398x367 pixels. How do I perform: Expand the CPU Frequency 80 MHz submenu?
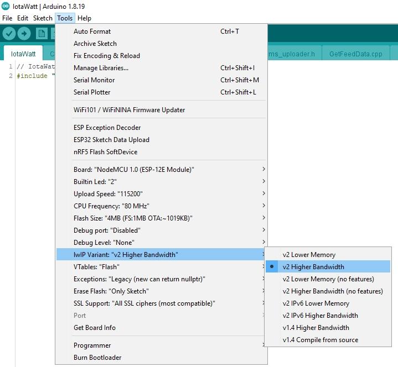pos(162,206)
